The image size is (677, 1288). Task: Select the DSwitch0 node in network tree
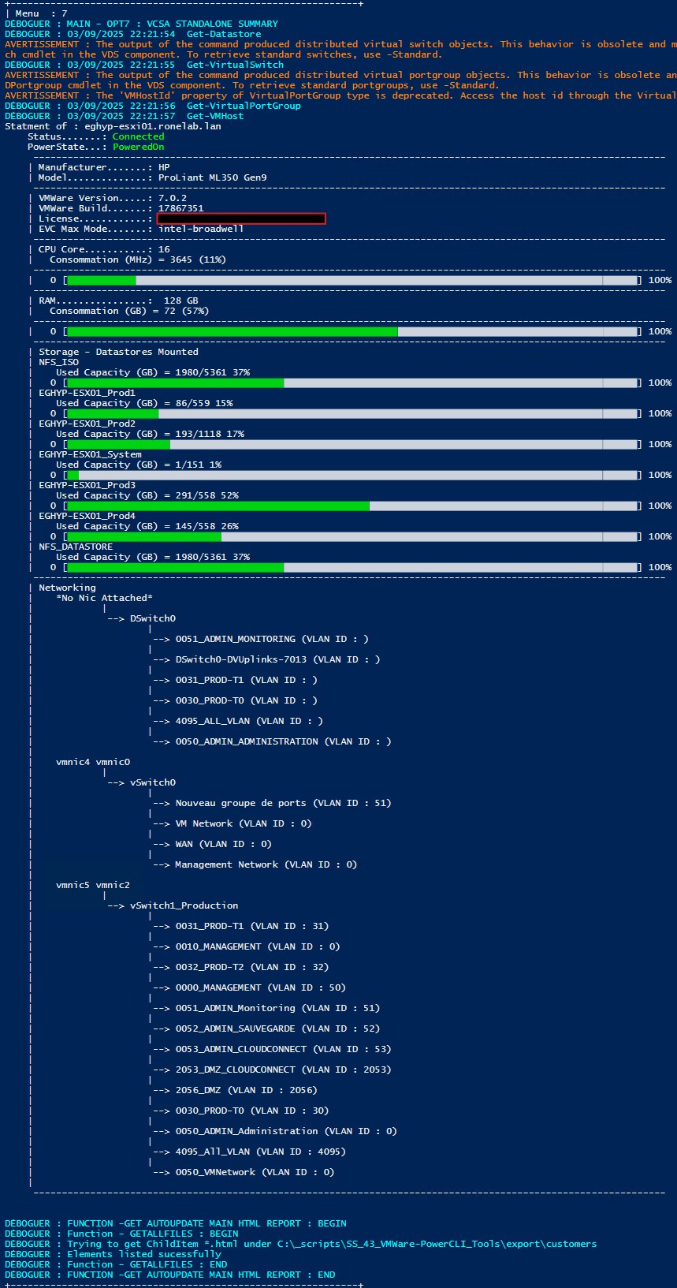coord(153,618)
